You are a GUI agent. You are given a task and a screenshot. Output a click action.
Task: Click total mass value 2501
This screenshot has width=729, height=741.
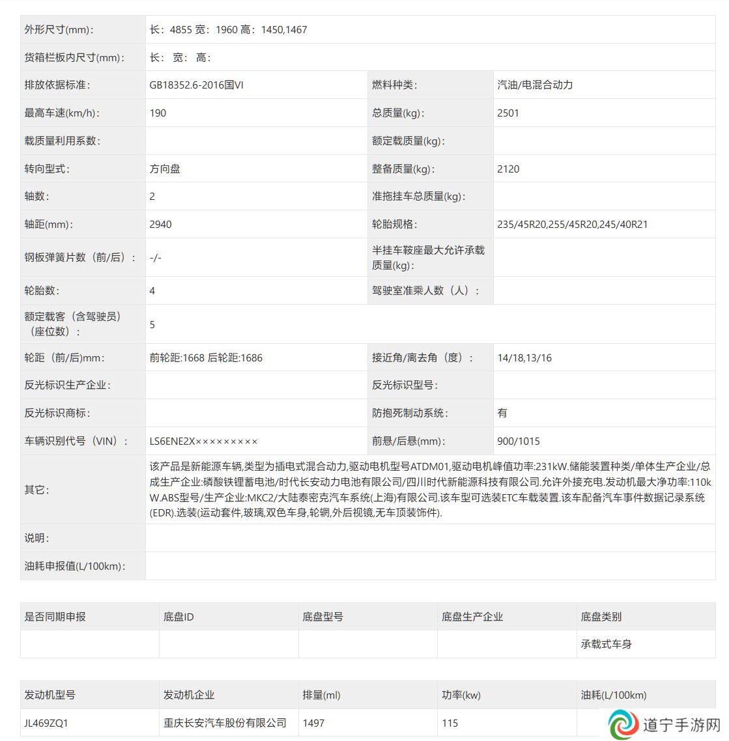507,113
